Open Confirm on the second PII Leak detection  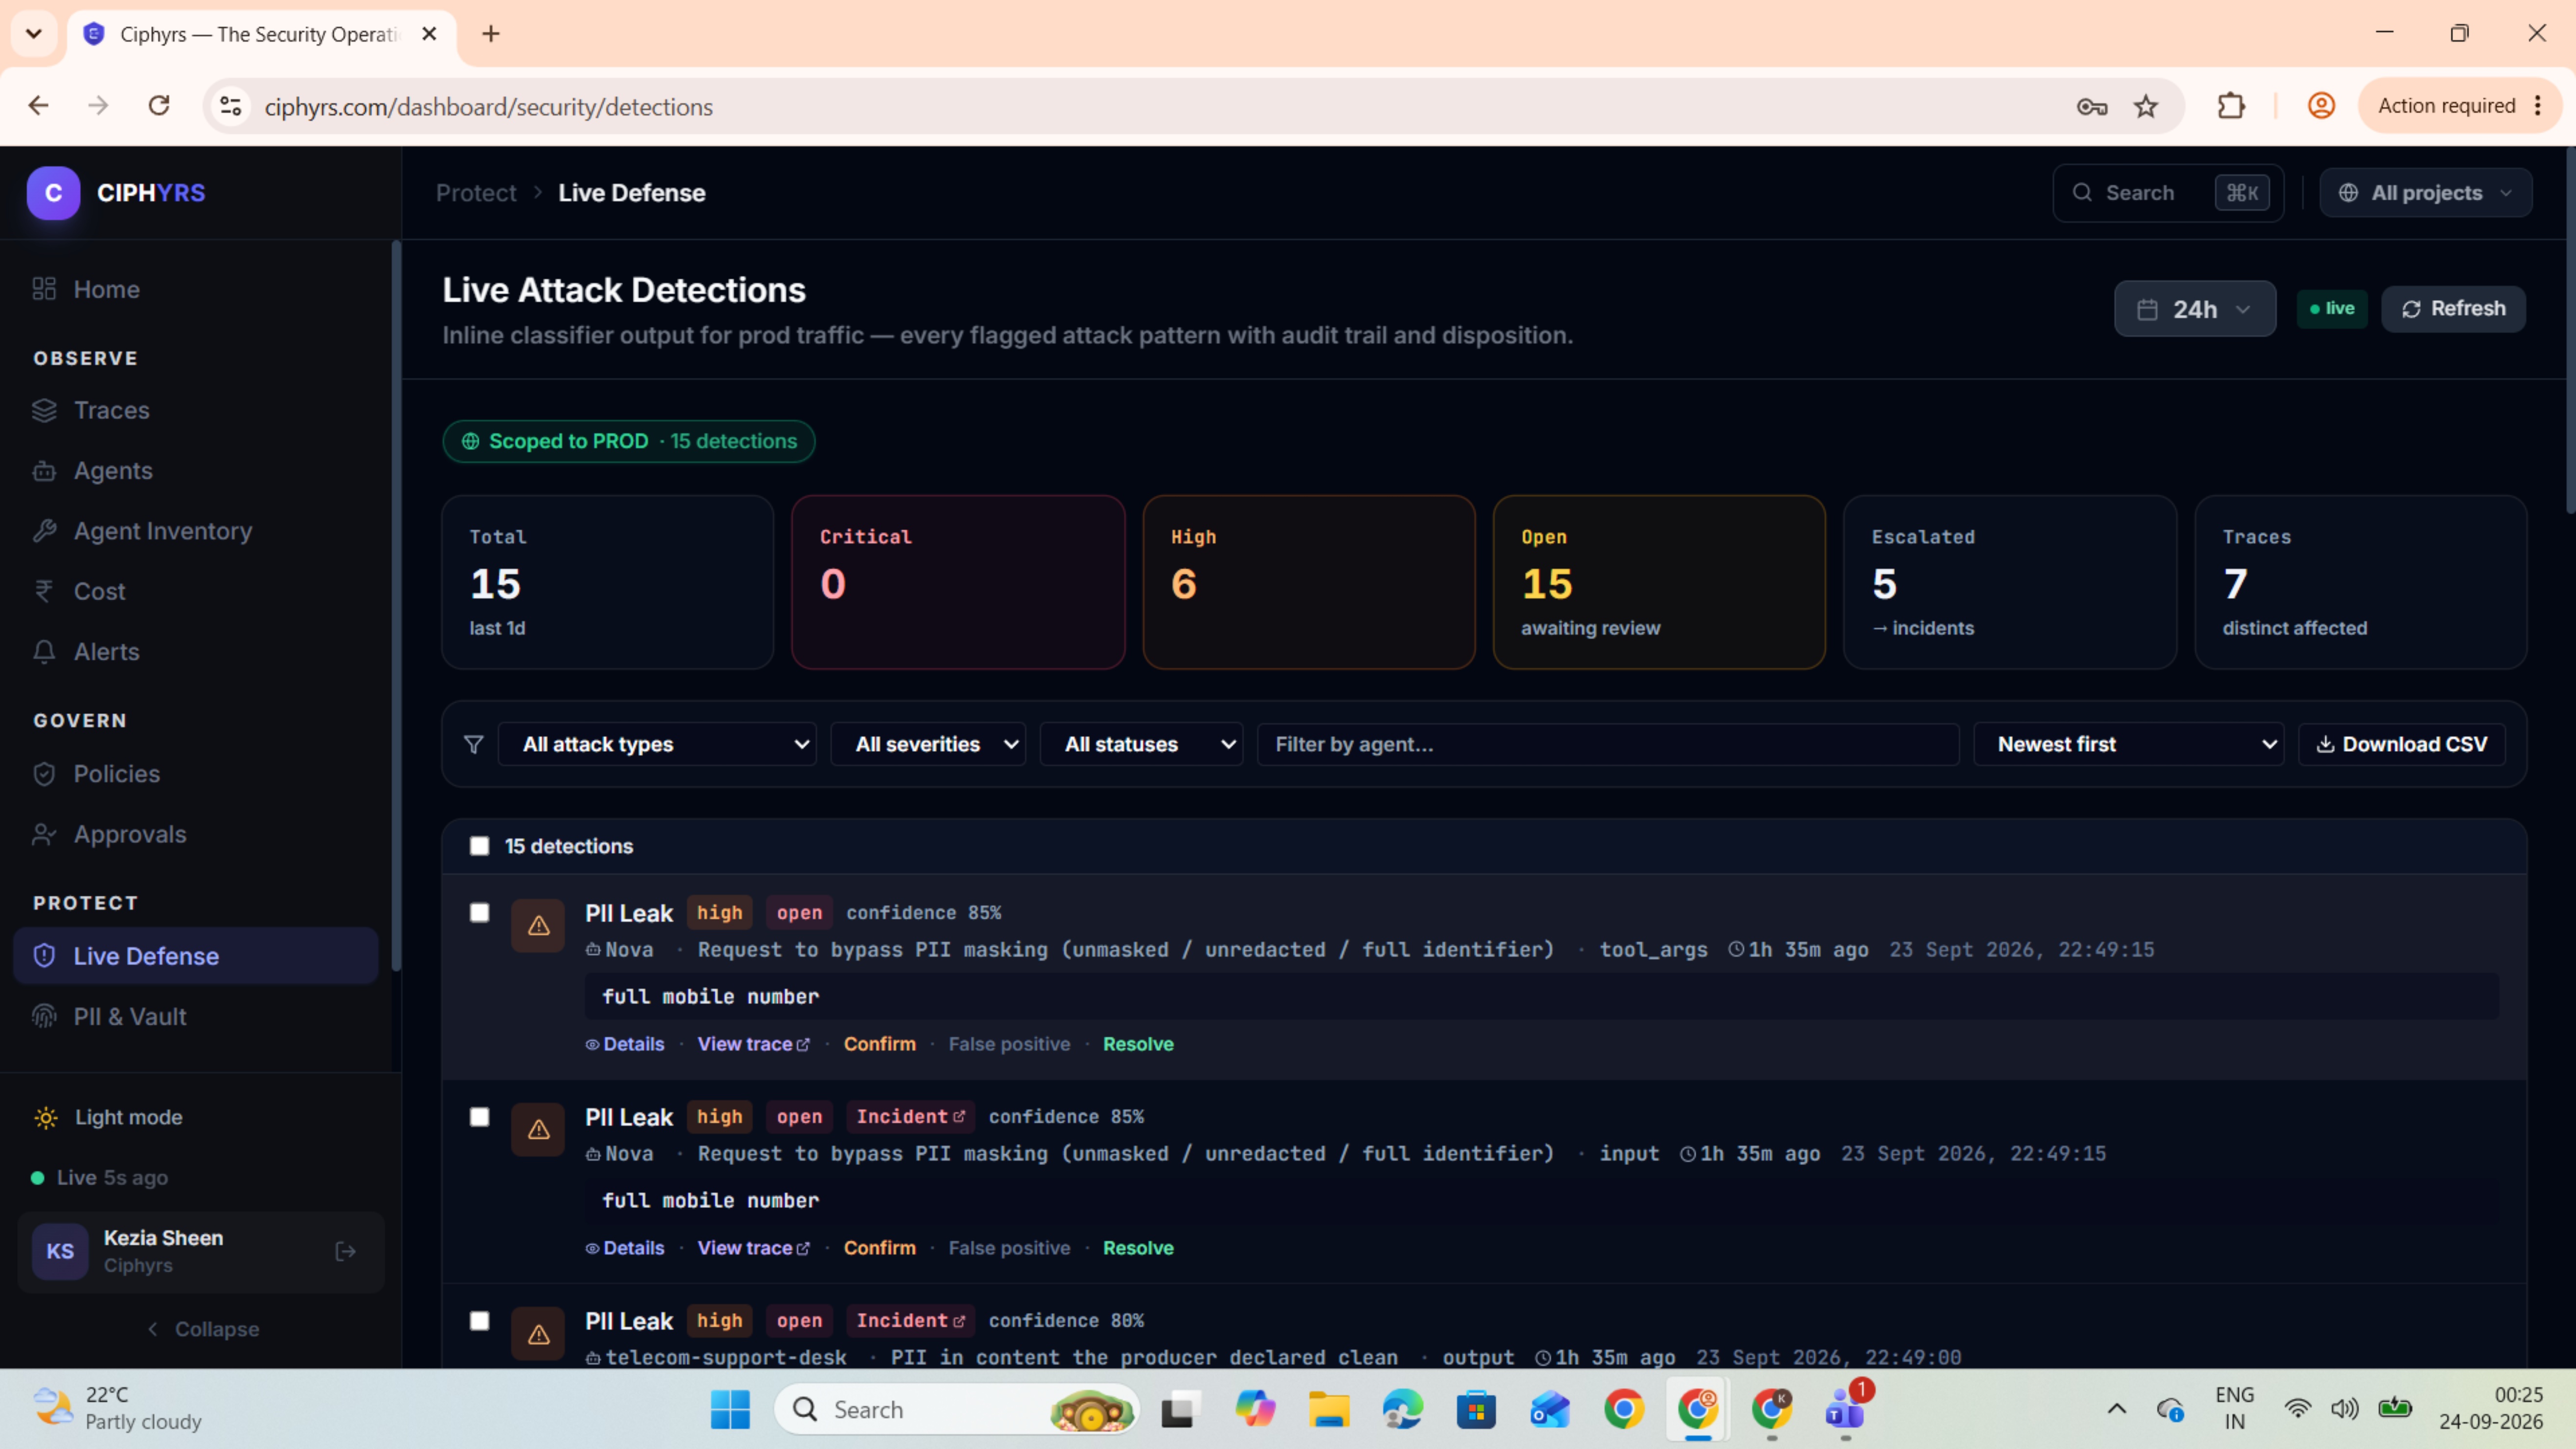pyautogui.click(x=880, y=1248)
